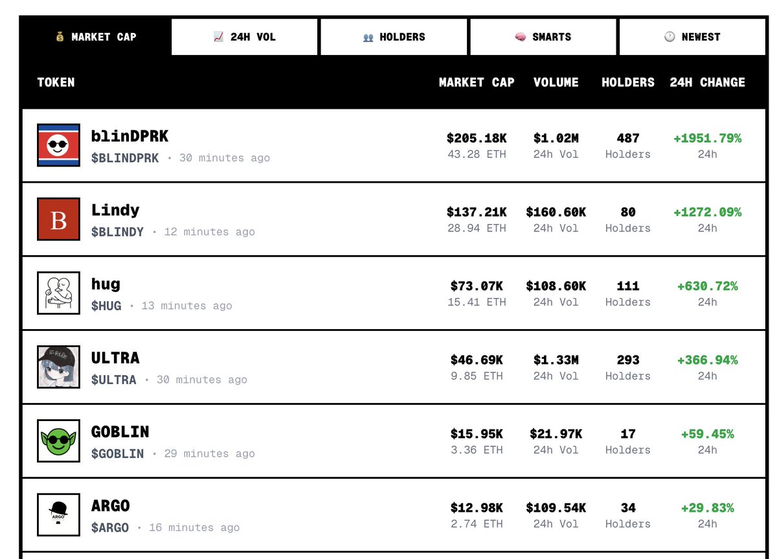Click the MARKET CAP column header

click(x=477, y=82)
